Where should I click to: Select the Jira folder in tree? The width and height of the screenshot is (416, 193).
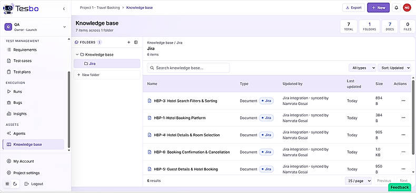107,63
